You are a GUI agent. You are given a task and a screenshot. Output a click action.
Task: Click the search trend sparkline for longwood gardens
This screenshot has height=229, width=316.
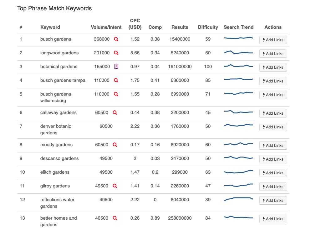(x=239, y=52)
